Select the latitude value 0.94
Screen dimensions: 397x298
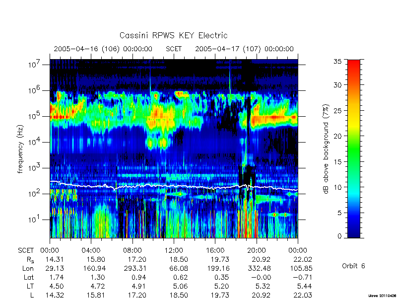pos(139,278)
